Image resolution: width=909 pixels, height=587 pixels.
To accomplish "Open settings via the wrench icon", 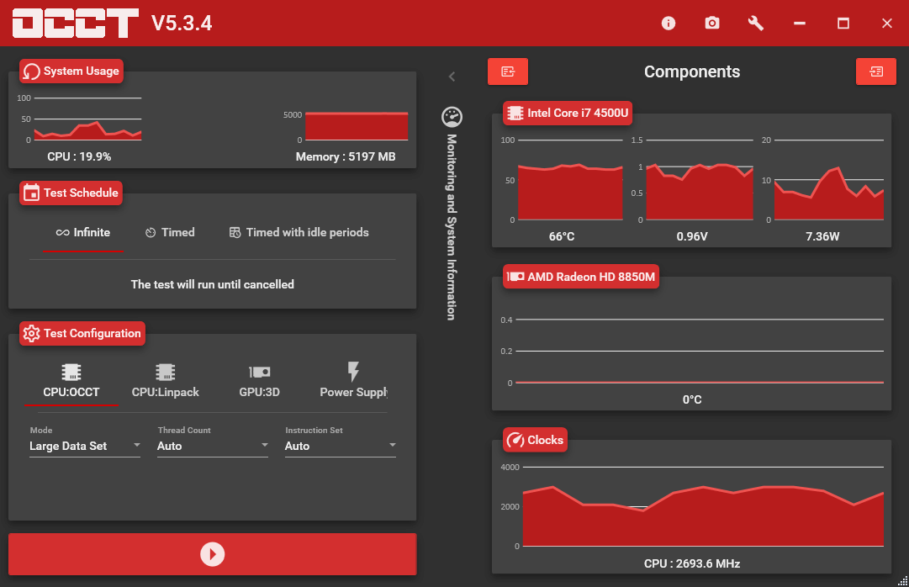I will click(x=756, y=24).
